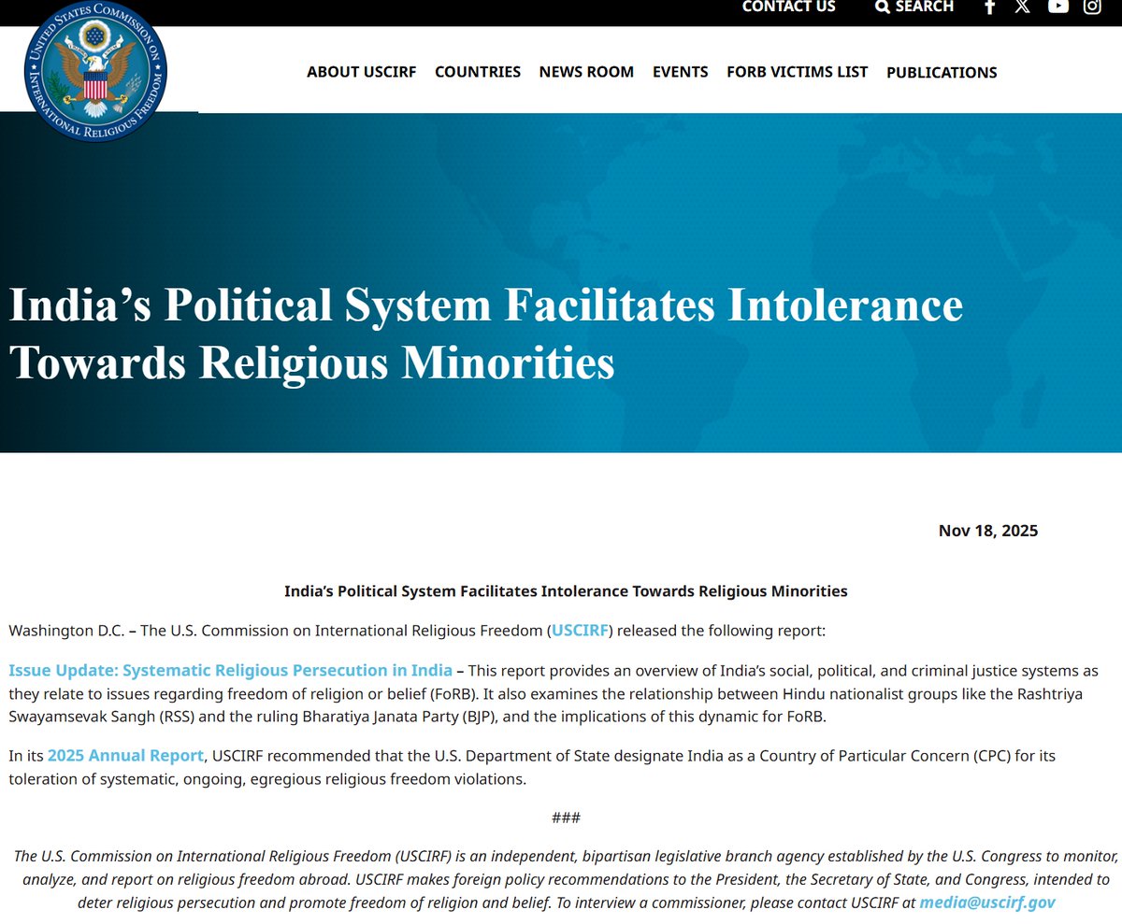Open Issue Update: Systematic Religious Persecution in India
This screenshot has width=1122, height=924.
tap(230, 671)
